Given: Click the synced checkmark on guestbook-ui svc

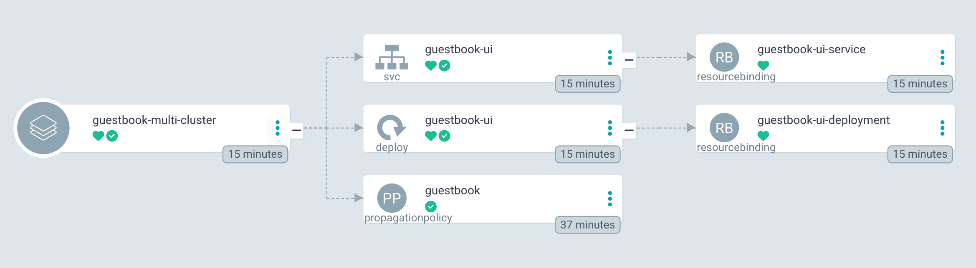Looking at the screenshot, I should tap(445, 66).
